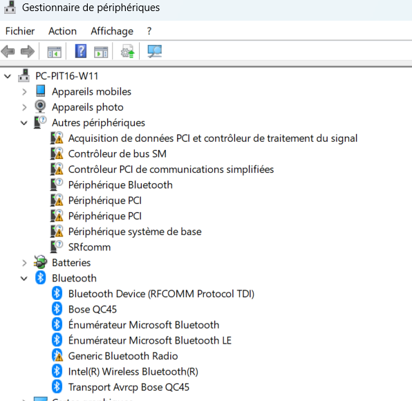This screenshot has height=401, width=412.
Task: Click the SRfcomm unknown device icon
Action: [57, 247]
